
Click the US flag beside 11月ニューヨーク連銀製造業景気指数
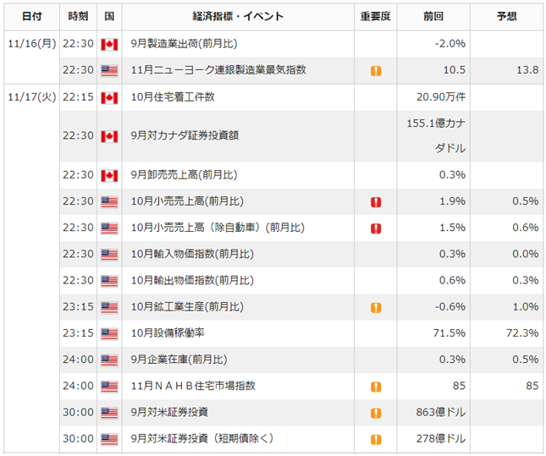(x=109, y=71)
